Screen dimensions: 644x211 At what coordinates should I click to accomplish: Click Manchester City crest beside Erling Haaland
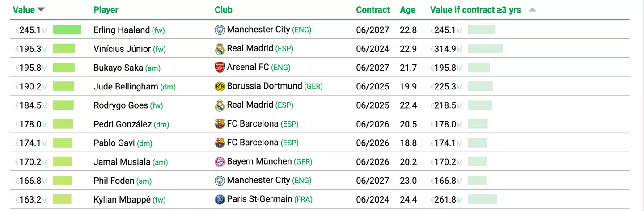coord(220,30)
